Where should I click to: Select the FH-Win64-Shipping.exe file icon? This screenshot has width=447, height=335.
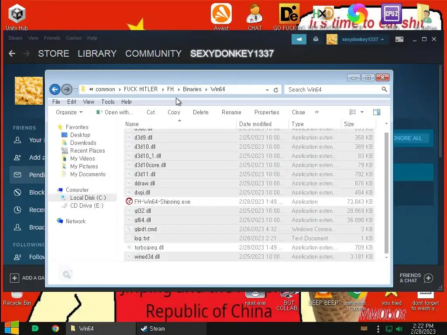[x=129, y=202]
